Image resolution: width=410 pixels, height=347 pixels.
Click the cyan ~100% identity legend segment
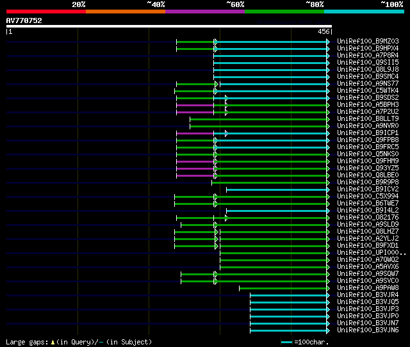(365, 12)
